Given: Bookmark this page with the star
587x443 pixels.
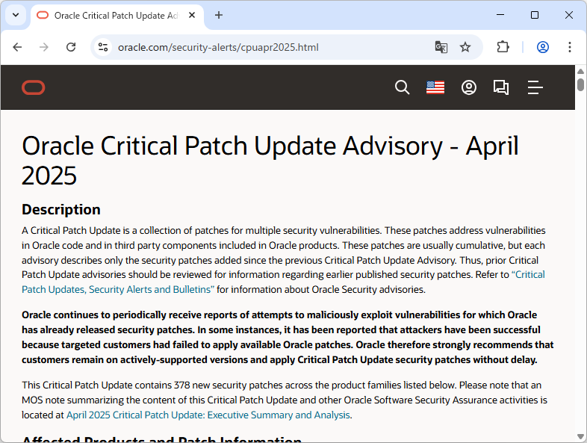Looking at the screenshot, I should point(465,47).
